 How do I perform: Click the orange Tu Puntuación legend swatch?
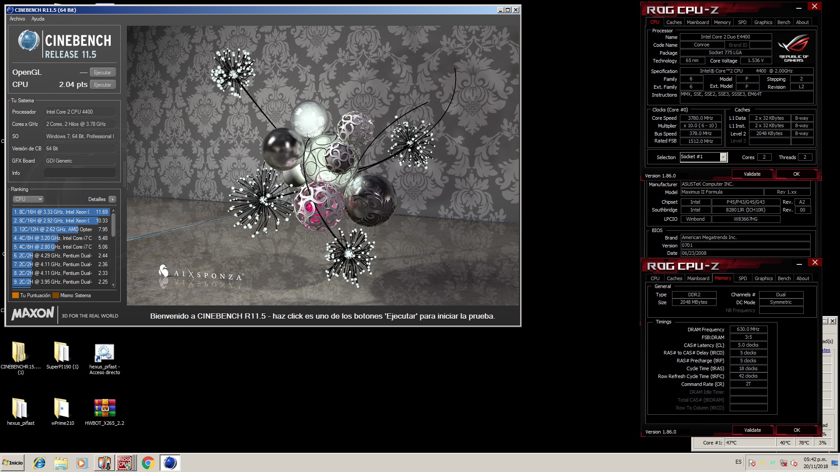(15, 295)
